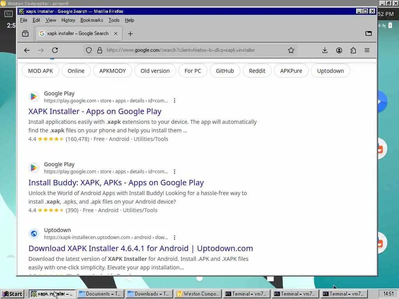399x299 pixels.
Task: Click the list all tabs icon at right
Action: [x=369, y=33]
